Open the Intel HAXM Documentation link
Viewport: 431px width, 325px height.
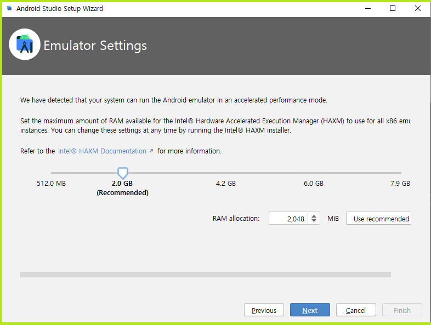click(102, 151)
